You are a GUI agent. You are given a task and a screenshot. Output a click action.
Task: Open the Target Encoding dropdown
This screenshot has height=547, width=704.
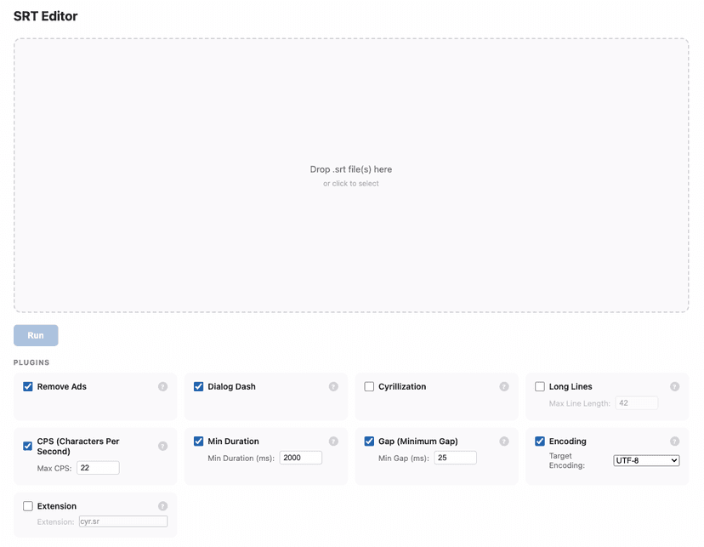click(x=646, y=460)
